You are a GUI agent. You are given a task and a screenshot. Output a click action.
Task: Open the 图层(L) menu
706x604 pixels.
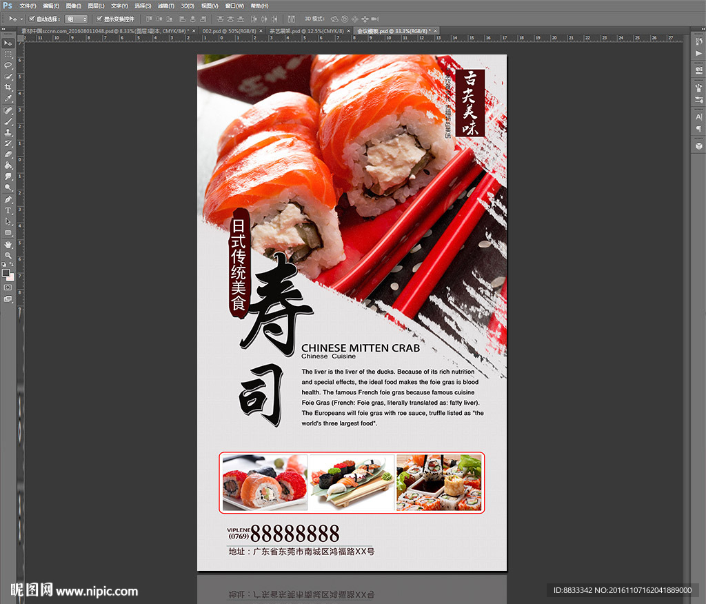click(96, 6)
